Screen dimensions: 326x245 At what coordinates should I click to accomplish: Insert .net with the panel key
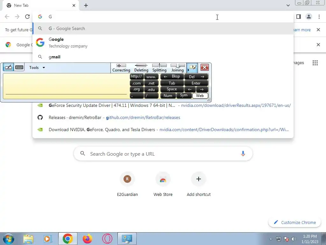(x=151, y=83)
